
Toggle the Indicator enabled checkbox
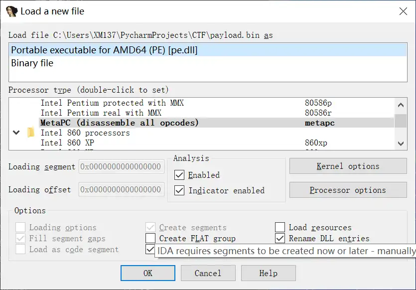(x=179, y=191)
